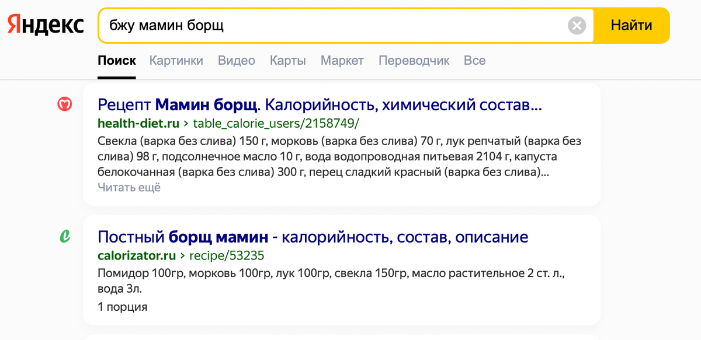The height and width of the screenshot is (340, 701).
Task: Go to the Маркет section
Action: [342, 60]
